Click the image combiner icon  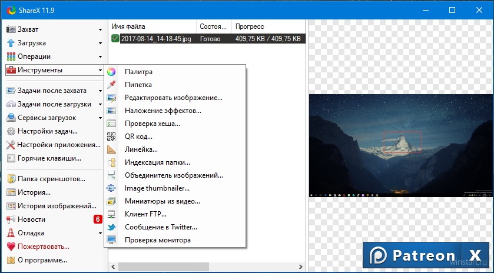click(111, 175)
